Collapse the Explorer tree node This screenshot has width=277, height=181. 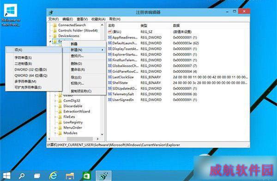coord(50,41)
